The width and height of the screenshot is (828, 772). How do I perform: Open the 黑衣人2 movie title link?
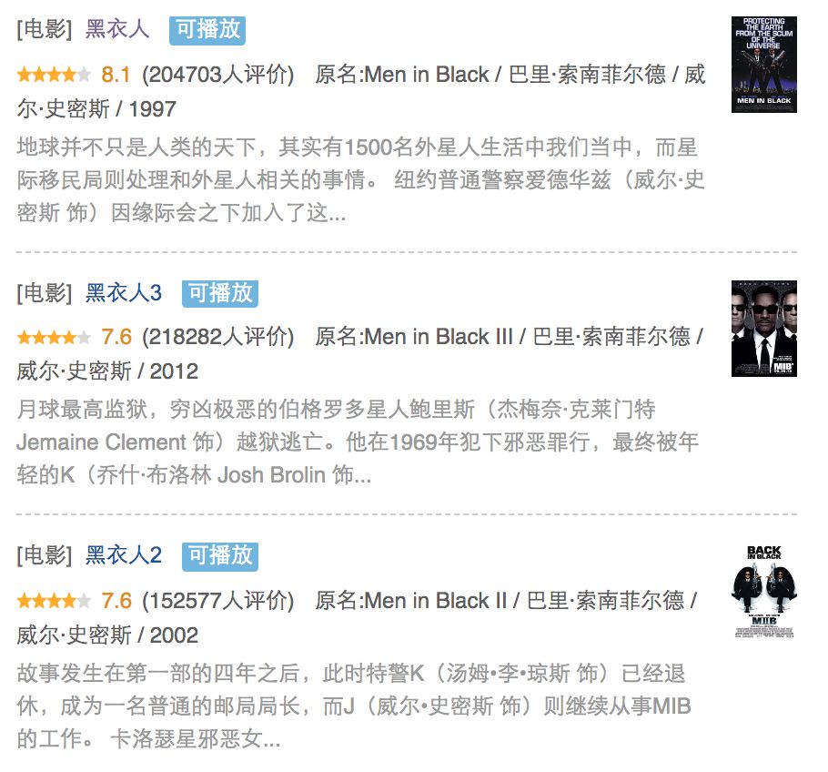pyautogui.click(x=124, y=554)
